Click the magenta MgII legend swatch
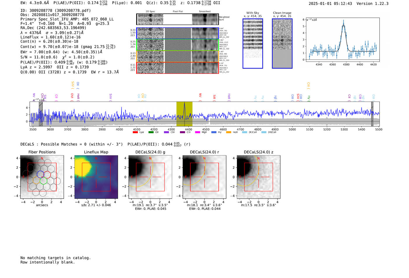Screen dimensions: 409x278 pyautogui.click(x=197, y=132)
